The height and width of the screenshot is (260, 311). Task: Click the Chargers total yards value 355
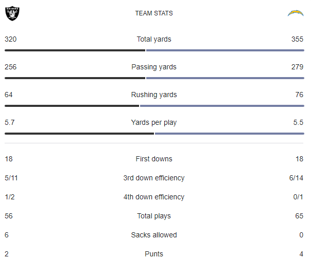point(297,39)
